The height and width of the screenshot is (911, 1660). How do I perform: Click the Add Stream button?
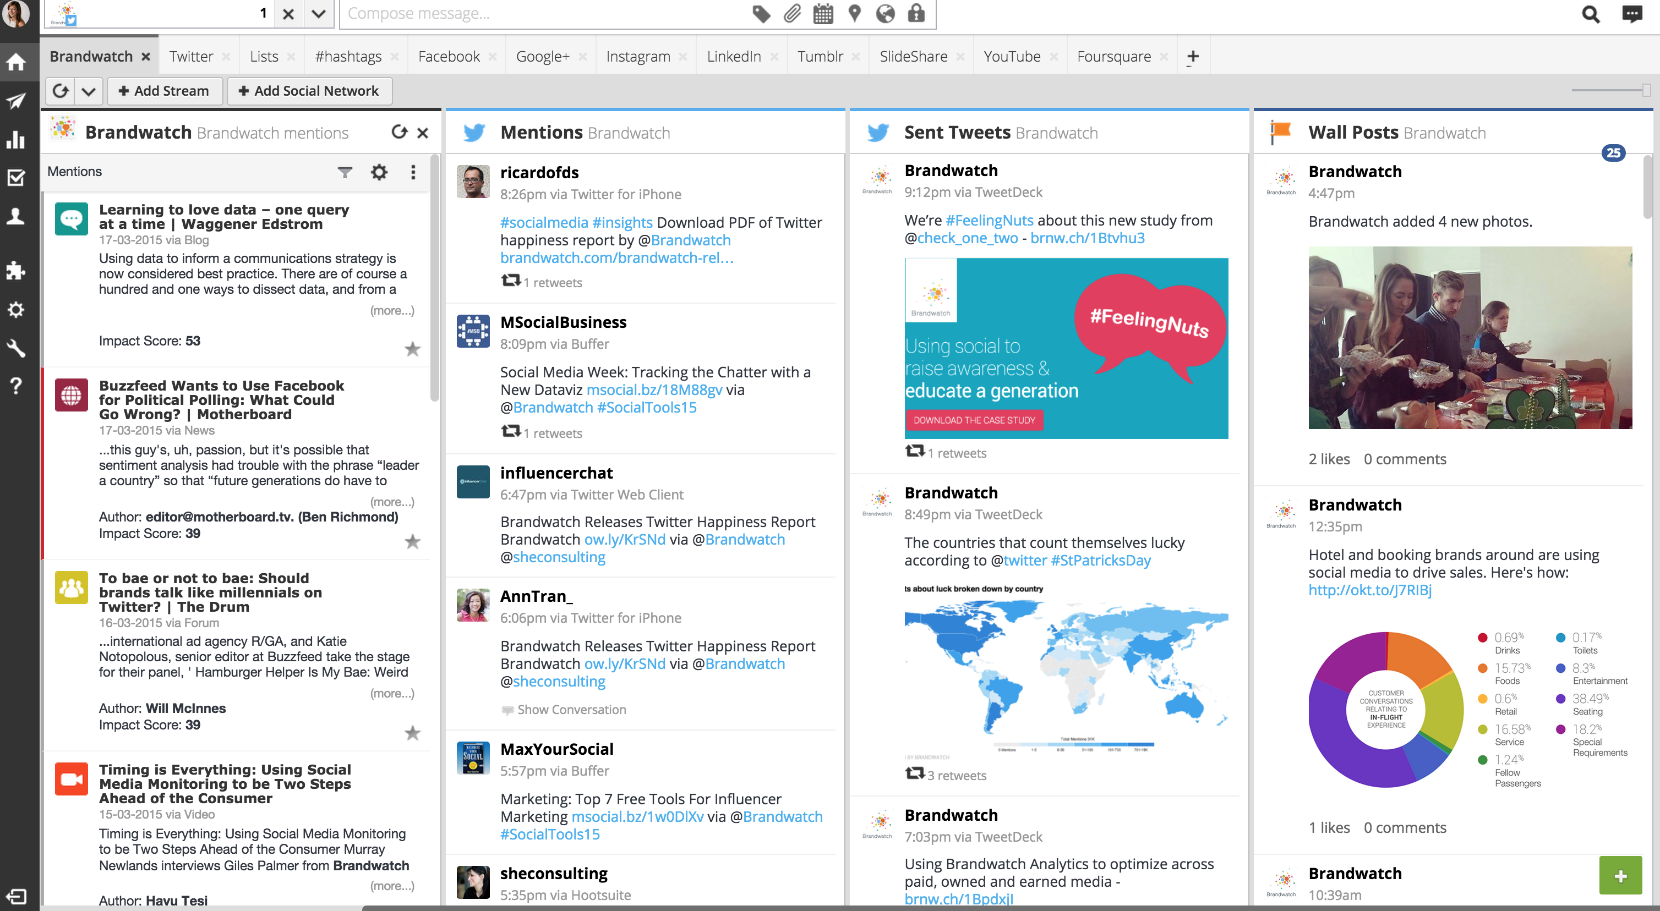coord(165,91)
